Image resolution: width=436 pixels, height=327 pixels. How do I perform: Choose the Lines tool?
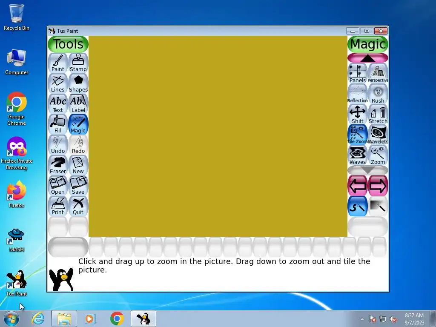[58, 83]
